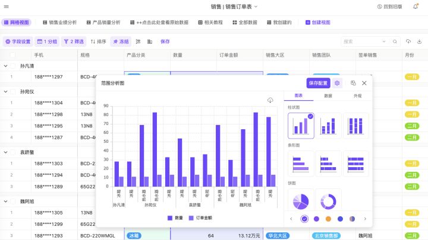This screenshot has height=240, width=428.
Task: Click the 2 筛选 filter button
Action: [x=74, y=41]
